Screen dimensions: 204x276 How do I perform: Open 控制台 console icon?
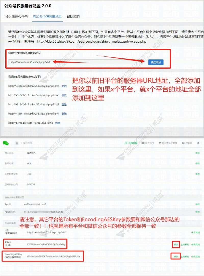tap(187, 143)
